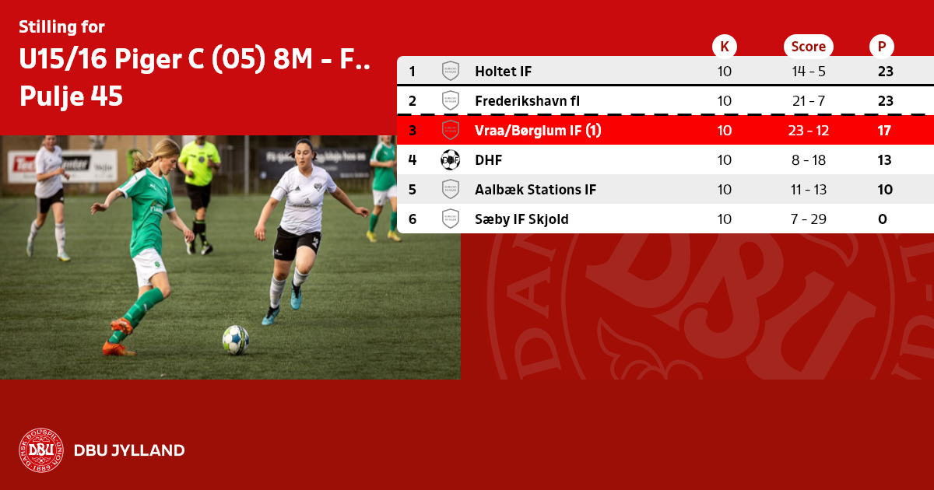This screenshot has width=934, height=490.
Task: Click the Vraa/Børglum IF crest icon
Action: pos(450,131)
